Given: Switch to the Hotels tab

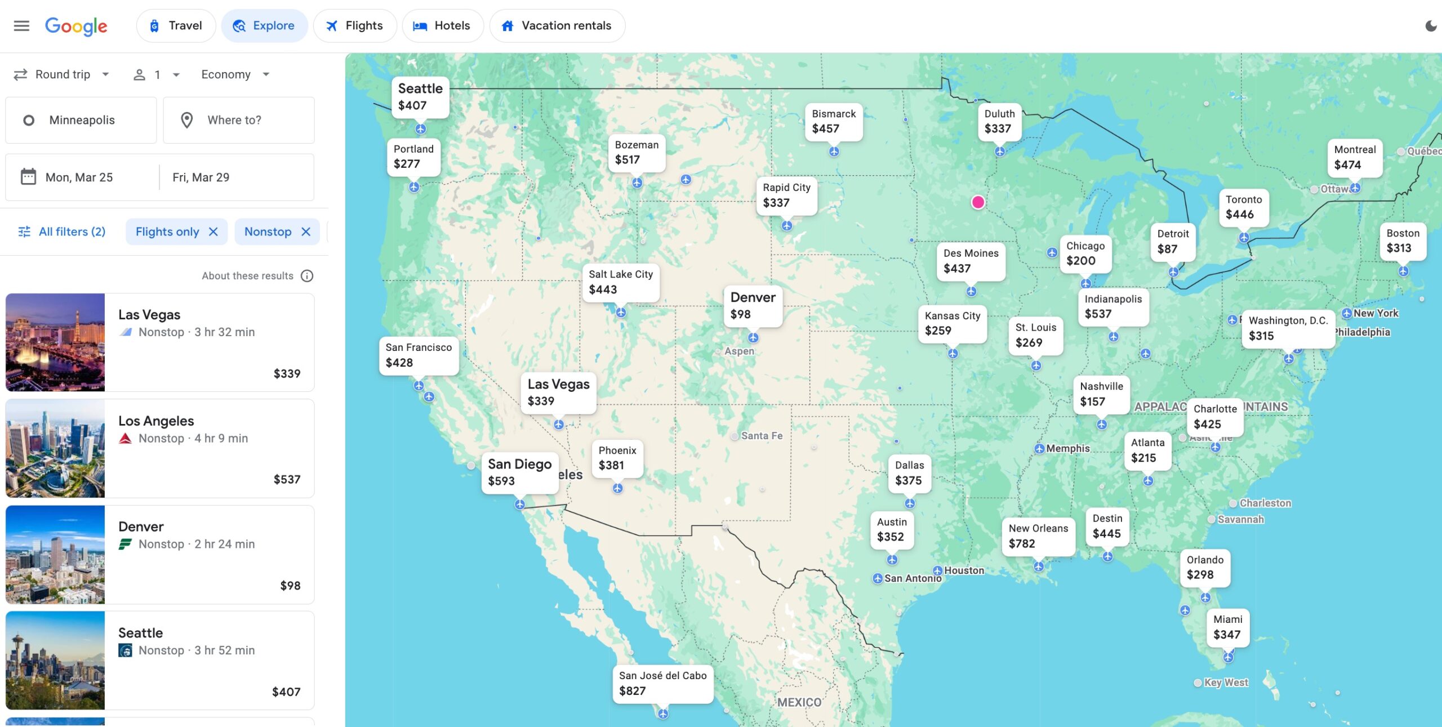Looking at the screenshot, I should pyautogui.click(x=443, y=25).
